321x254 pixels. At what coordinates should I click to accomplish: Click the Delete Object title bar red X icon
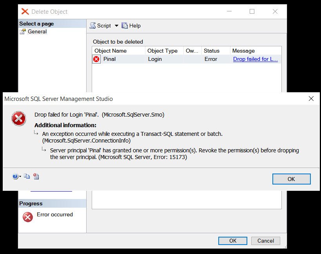pos(25,11)
